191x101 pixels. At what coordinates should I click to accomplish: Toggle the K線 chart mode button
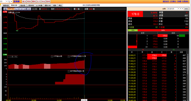5,9
